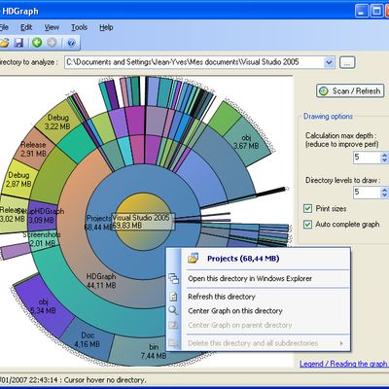Click the blue help question mark icon
Image resolution: width=389 pixels, height=389 pixels.
[x=71, y=43]
